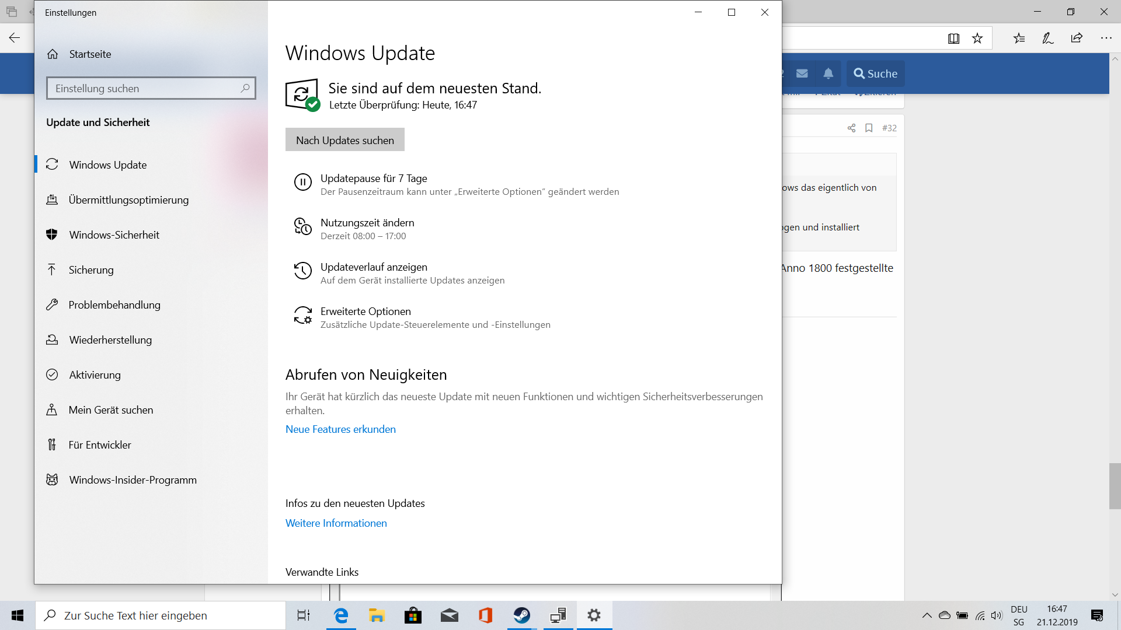Open Edge reading view icon
The image size is (1121, 630).
coord(953,38)
